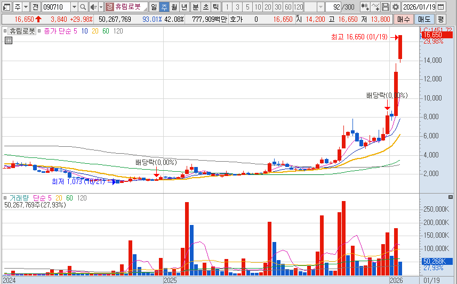Select the MA 10 legend value
457x284 pixels.
coord(85,31)
